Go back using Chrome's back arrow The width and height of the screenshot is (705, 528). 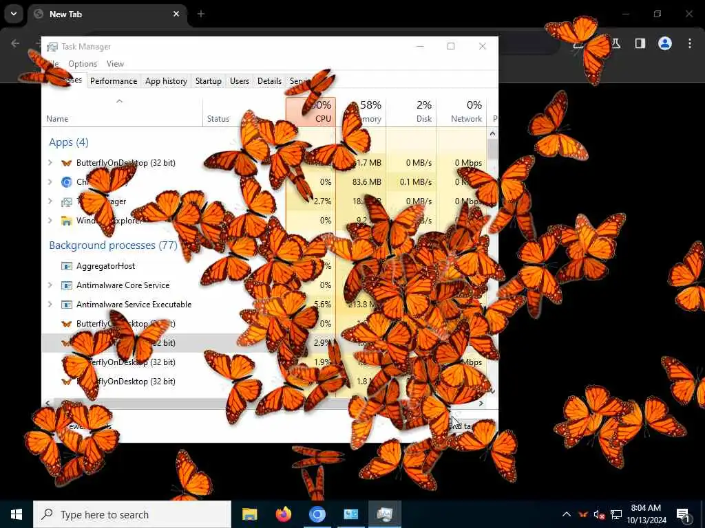click(15, 43)
